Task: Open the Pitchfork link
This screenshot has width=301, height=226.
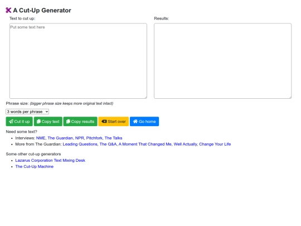Action: tap(94, 138)
